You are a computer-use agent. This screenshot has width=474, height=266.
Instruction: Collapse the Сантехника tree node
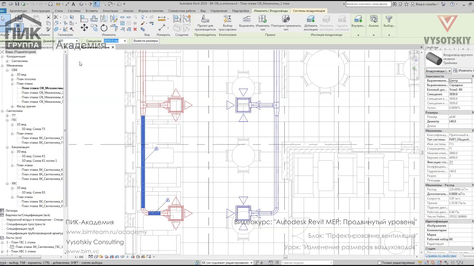pos(2,111)
